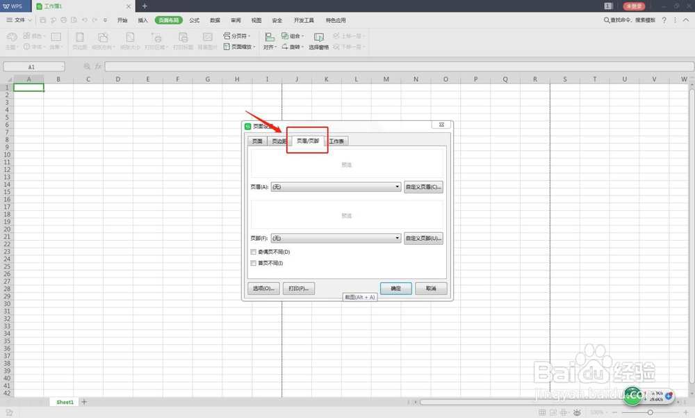Click the Undo arrow icon

point(84,20)
